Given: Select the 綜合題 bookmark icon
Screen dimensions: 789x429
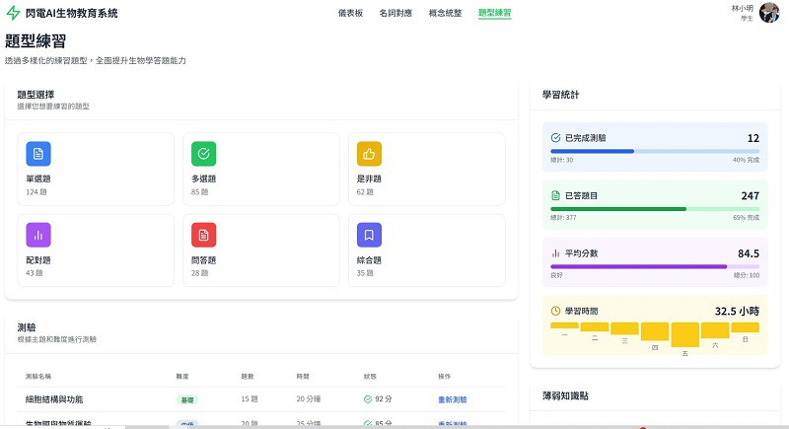Looking at the screenshot, I should pyautogui.click(x=369, y=235).
